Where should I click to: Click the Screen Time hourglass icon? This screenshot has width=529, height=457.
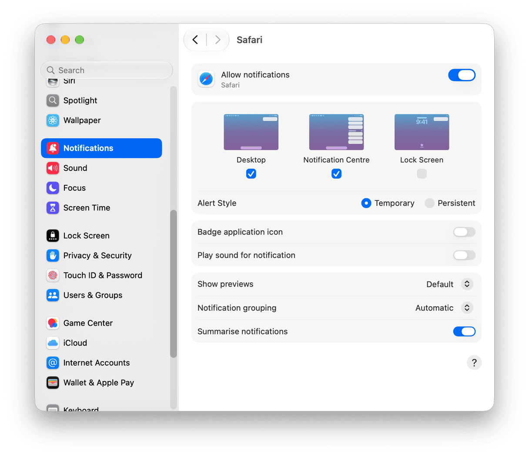click(x=53, y=208)
